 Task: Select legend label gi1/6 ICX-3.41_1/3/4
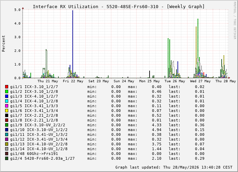34,111
